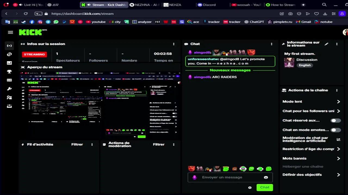Toggle Chat réservé aux... switch

point(336,121)
